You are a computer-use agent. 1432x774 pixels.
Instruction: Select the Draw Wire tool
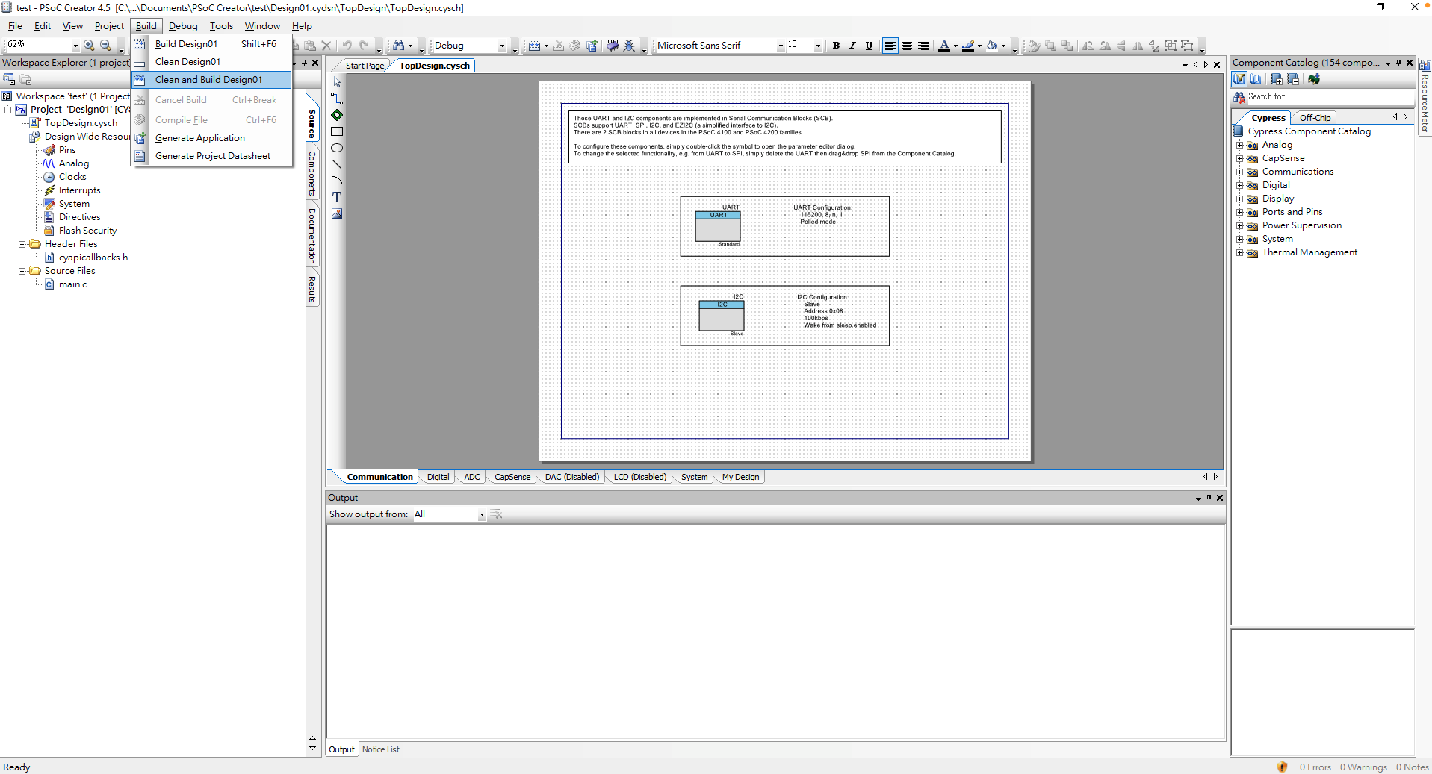pyautogui.click(x=337, y=99)
